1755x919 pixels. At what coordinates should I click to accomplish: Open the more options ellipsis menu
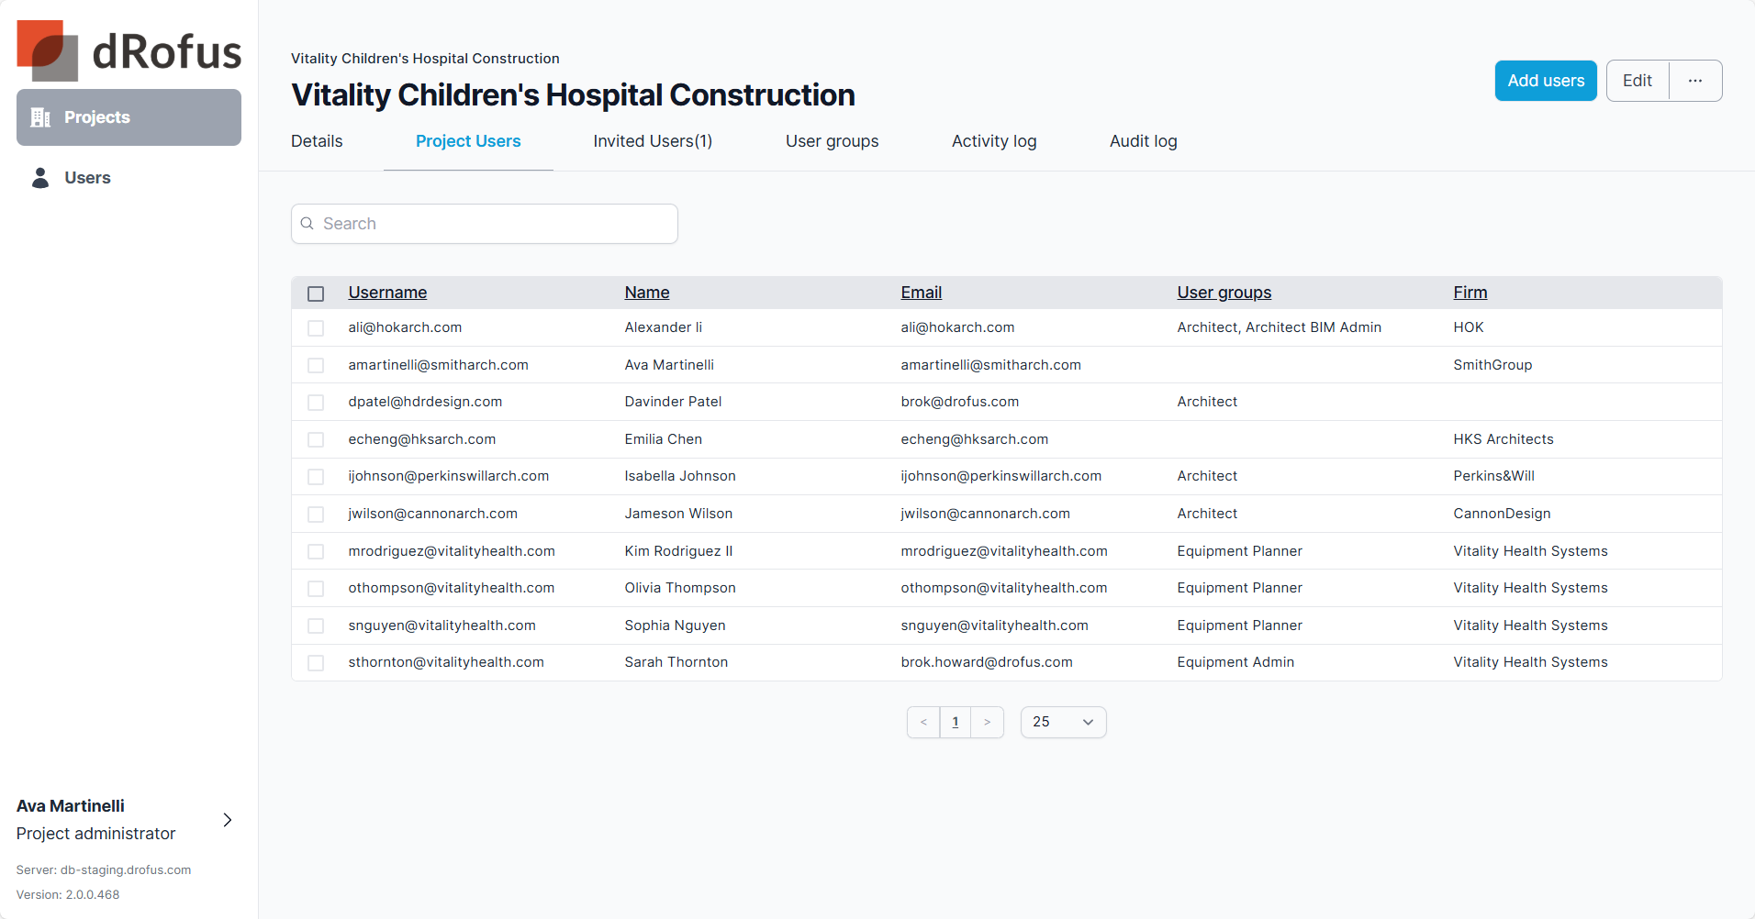(1695, 81)
